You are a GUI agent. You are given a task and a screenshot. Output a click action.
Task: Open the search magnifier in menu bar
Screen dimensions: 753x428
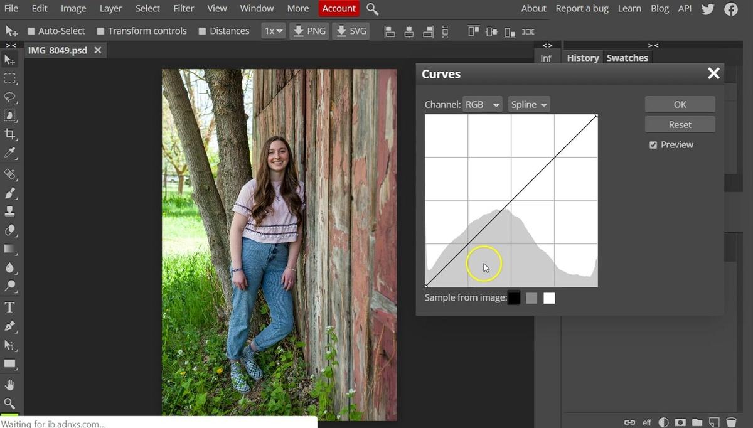click(x=372, y=9)
